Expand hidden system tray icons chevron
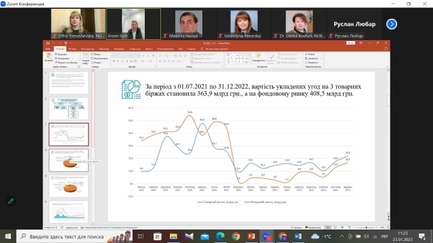 pos(342,236)
